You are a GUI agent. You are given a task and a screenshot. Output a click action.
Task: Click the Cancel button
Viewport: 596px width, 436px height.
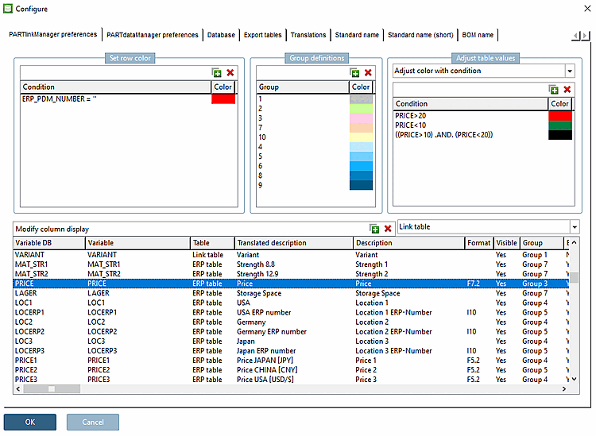coord(93,422)
